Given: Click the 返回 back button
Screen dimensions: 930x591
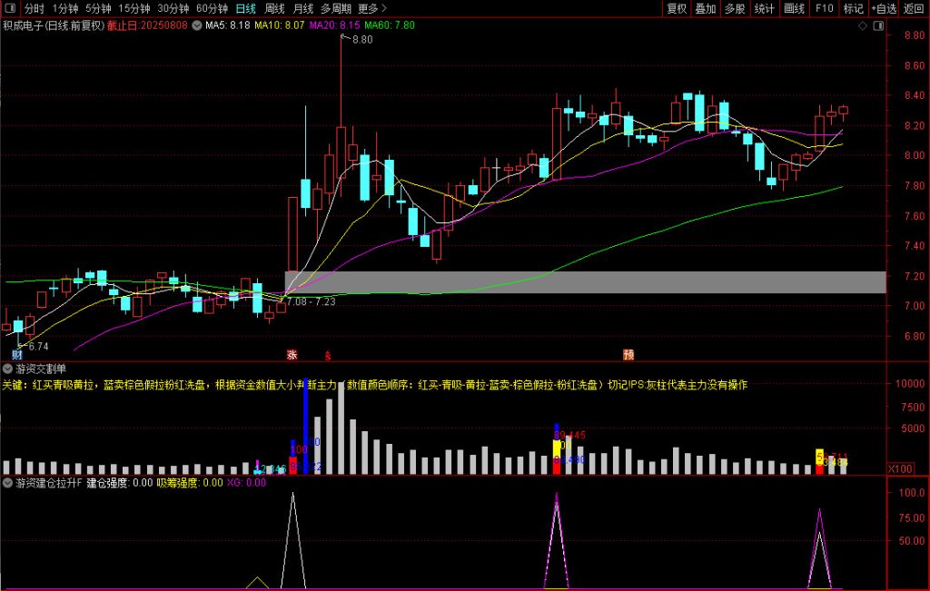Looking at the screenshot, I should (x=914, y=8).
